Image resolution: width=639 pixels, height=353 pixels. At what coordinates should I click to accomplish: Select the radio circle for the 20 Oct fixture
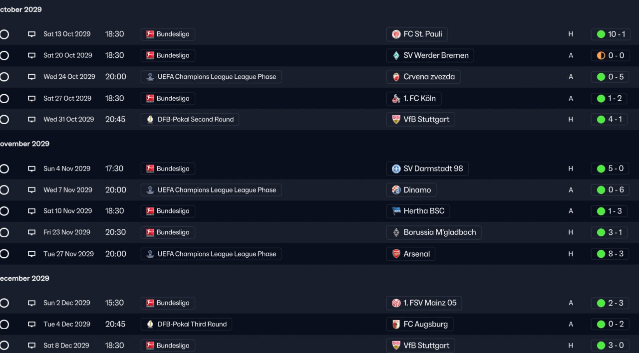pos(4,56)
